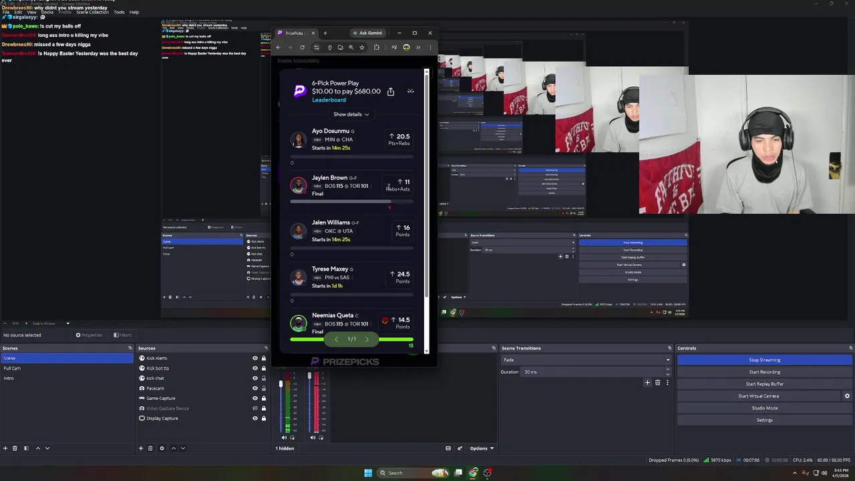Show the Video Capture Device source
Image resolution: width=855 pixels, height=481 pixels.
pyautogui.click(x=254, y=408)
